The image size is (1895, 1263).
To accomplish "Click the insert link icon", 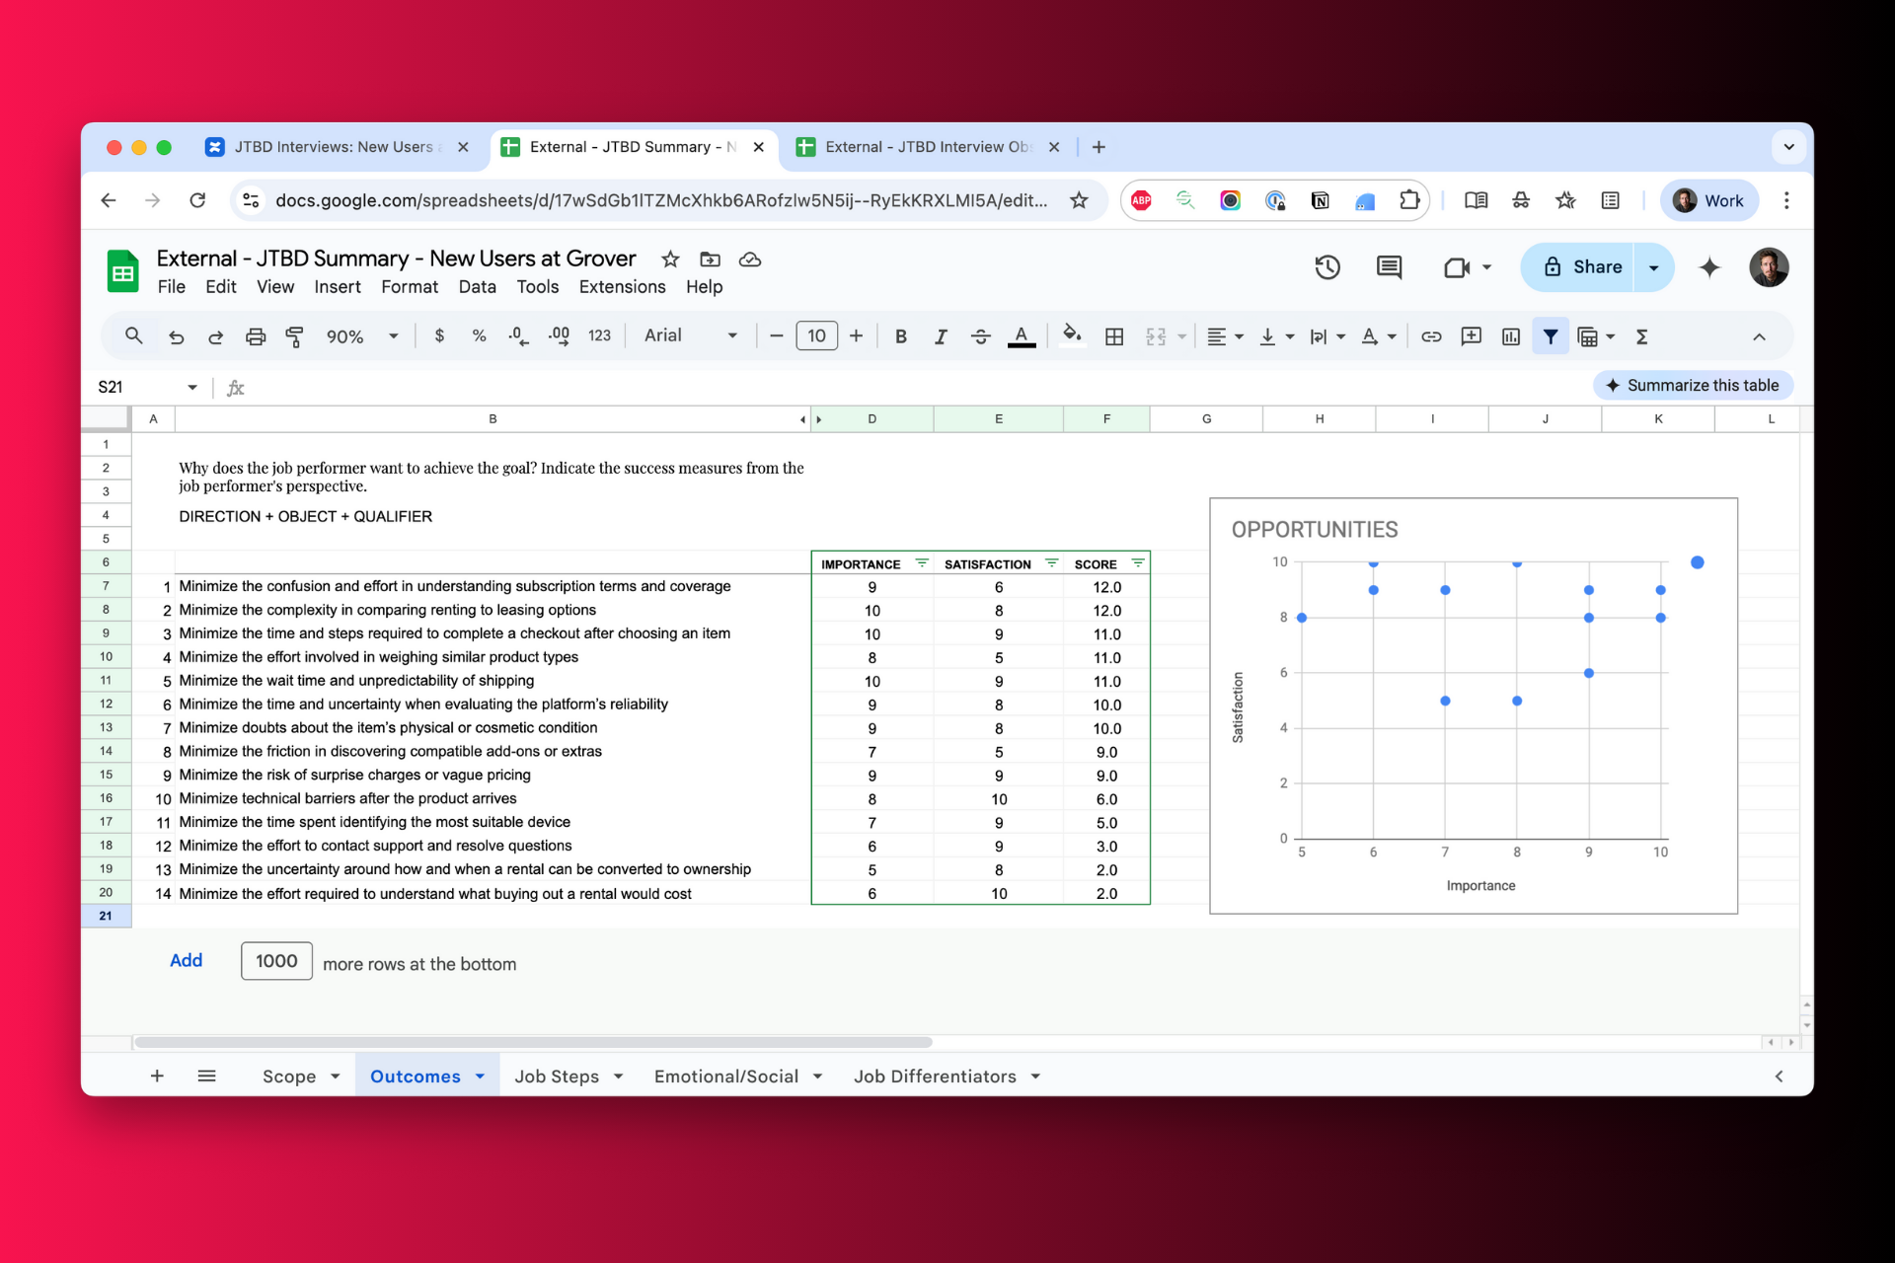I will (x=1431, y=336).
